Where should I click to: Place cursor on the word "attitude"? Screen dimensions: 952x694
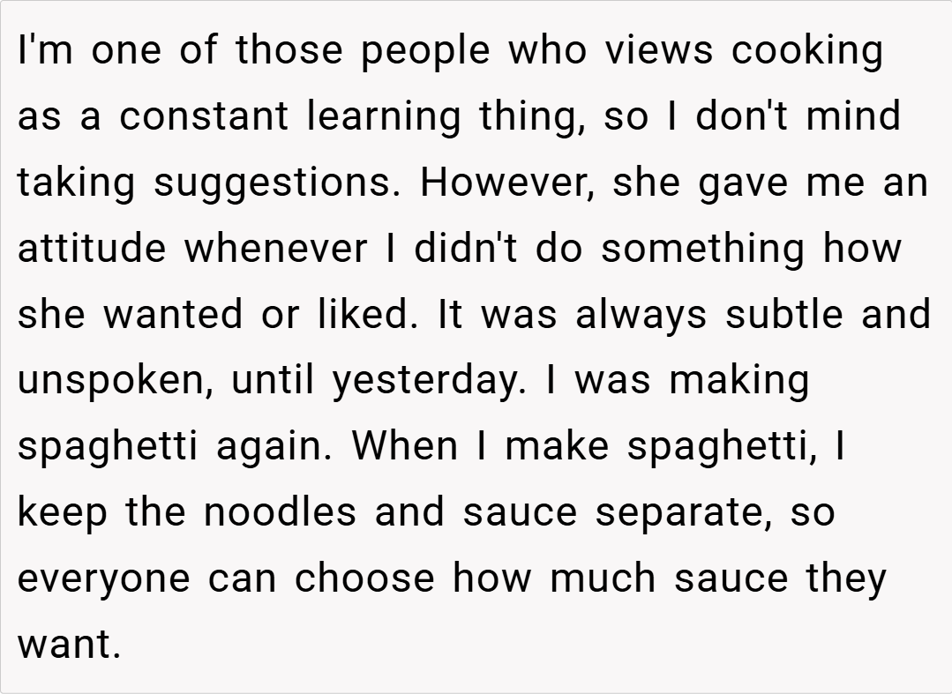92,249
